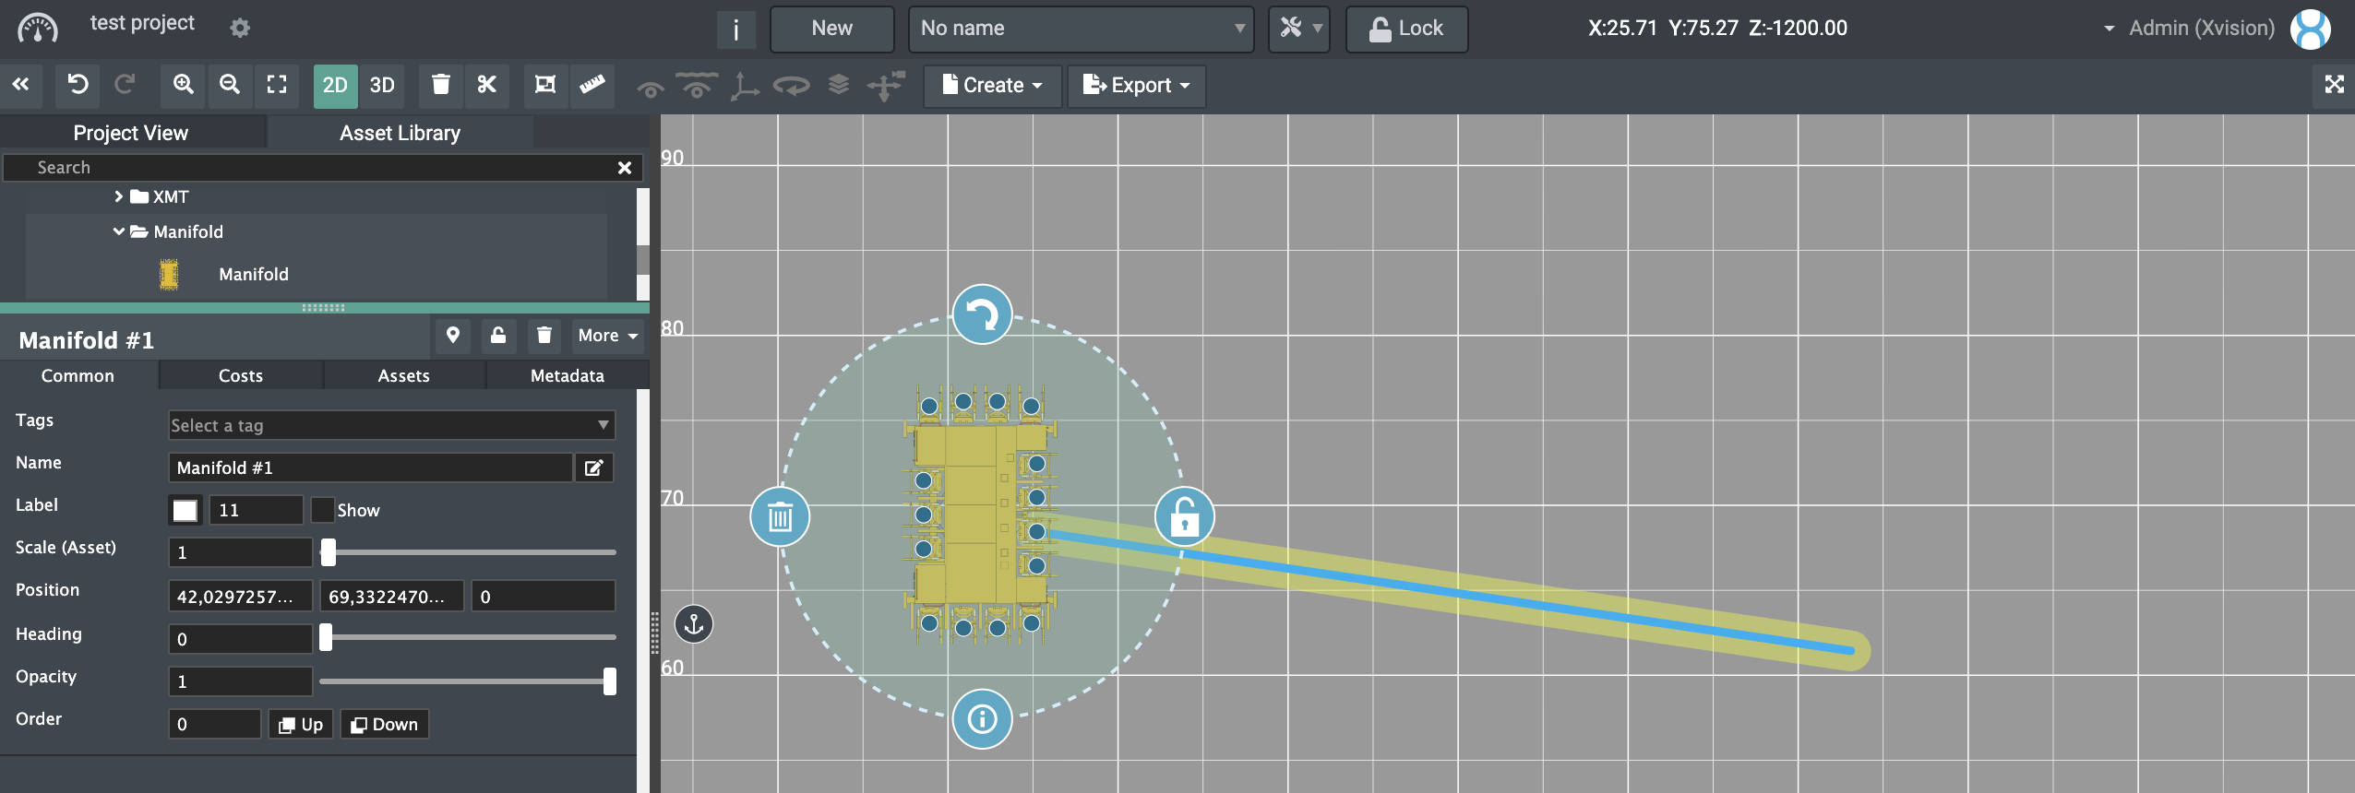
Task: Rotate the manifold using canvas rotate handle
Action: pyautogui.click(x=982, y=314)
